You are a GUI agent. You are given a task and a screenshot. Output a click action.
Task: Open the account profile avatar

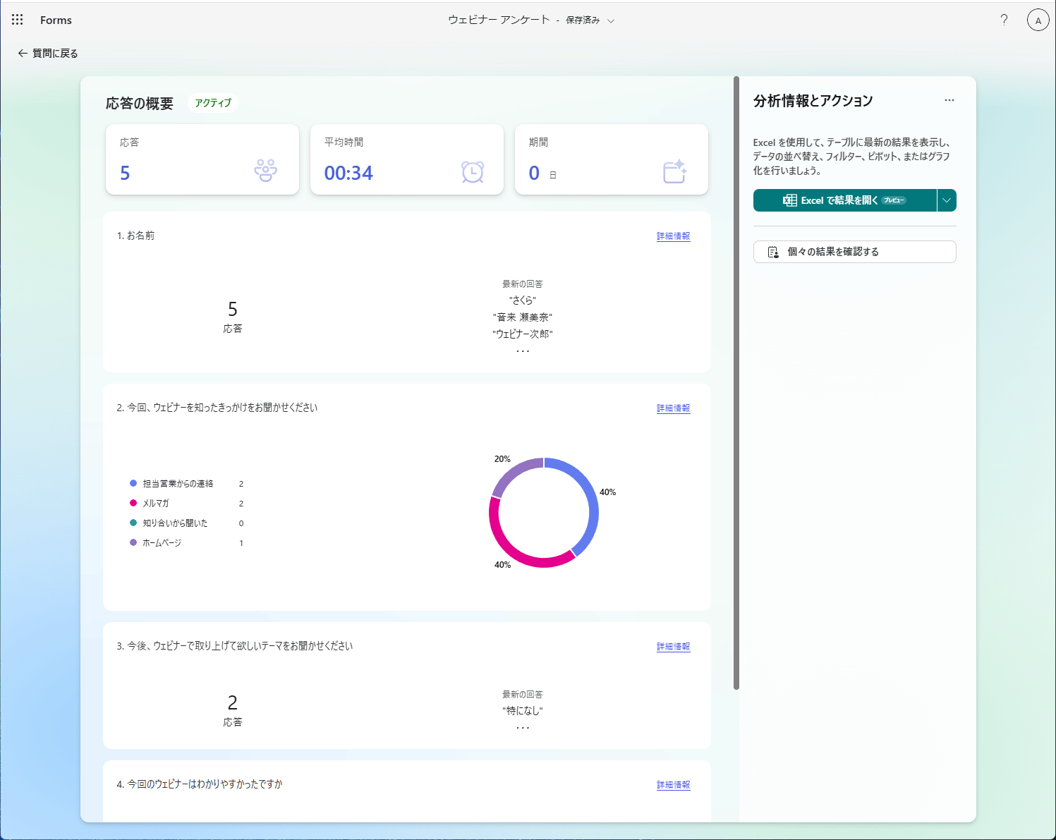pyautogui.click(x=1038, y=20)
